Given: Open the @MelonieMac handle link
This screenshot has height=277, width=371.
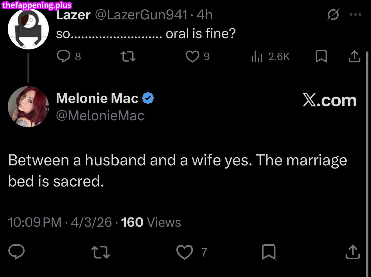Looking at the screenshot, I should point(100,116).
